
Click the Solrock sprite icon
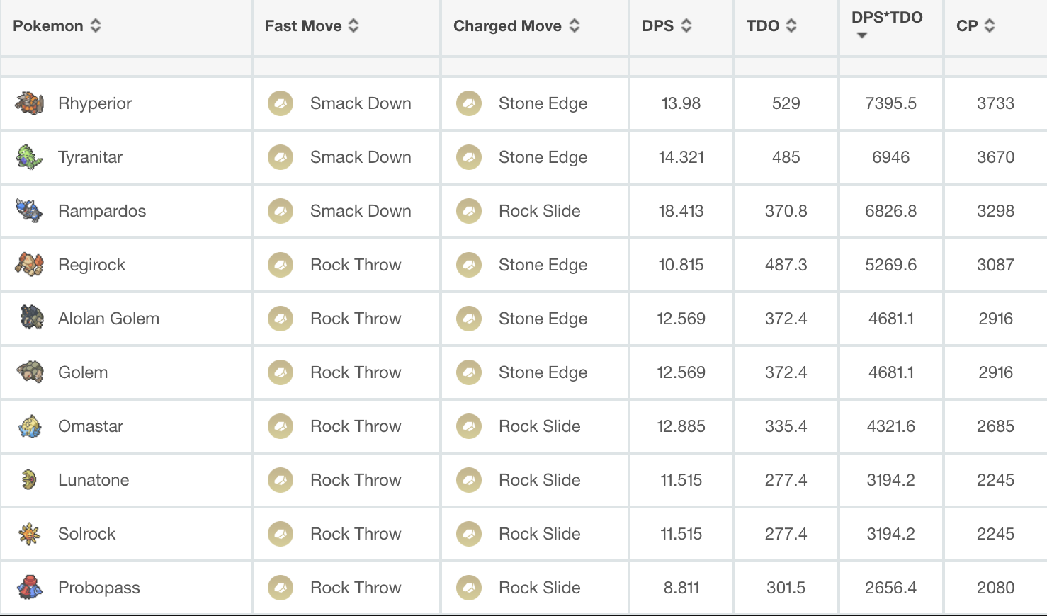[x=30, y=534]
